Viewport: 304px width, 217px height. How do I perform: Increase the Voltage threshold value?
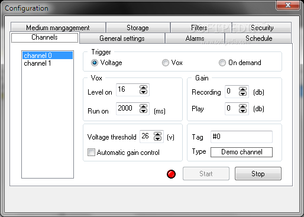157,134
